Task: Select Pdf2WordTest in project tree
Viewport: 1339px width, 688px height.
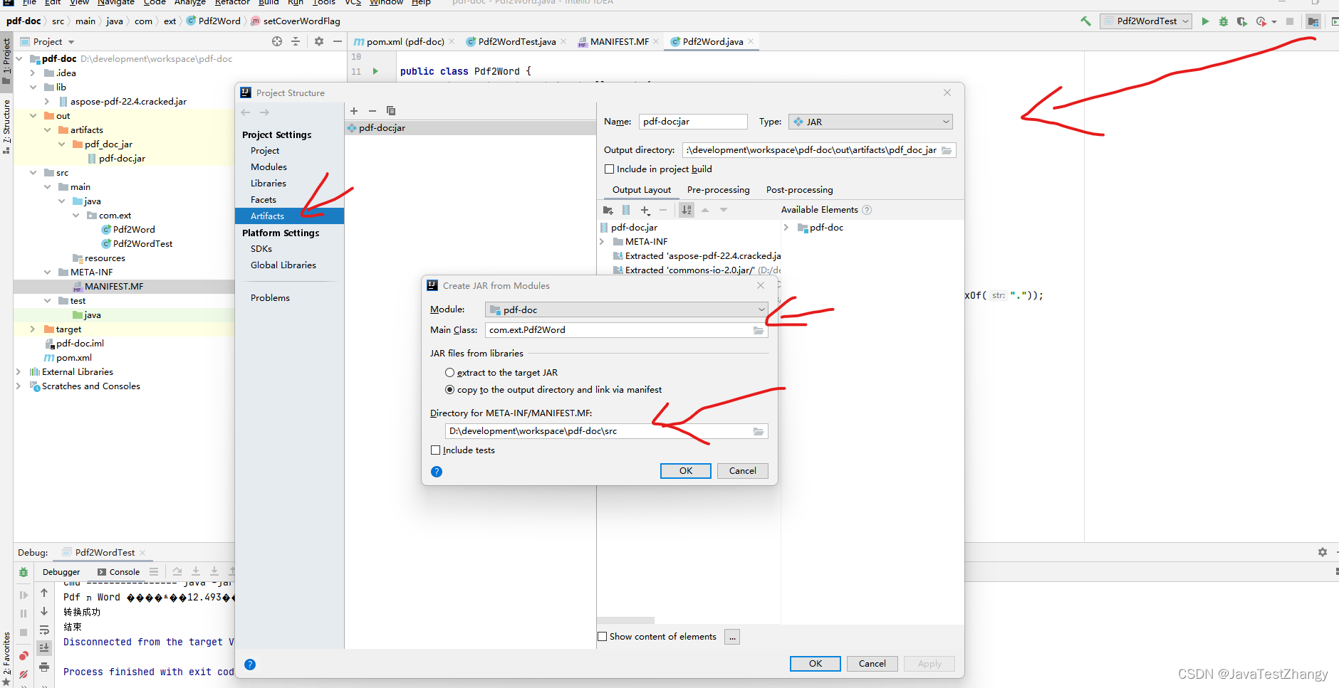Action: pos(142,244)
